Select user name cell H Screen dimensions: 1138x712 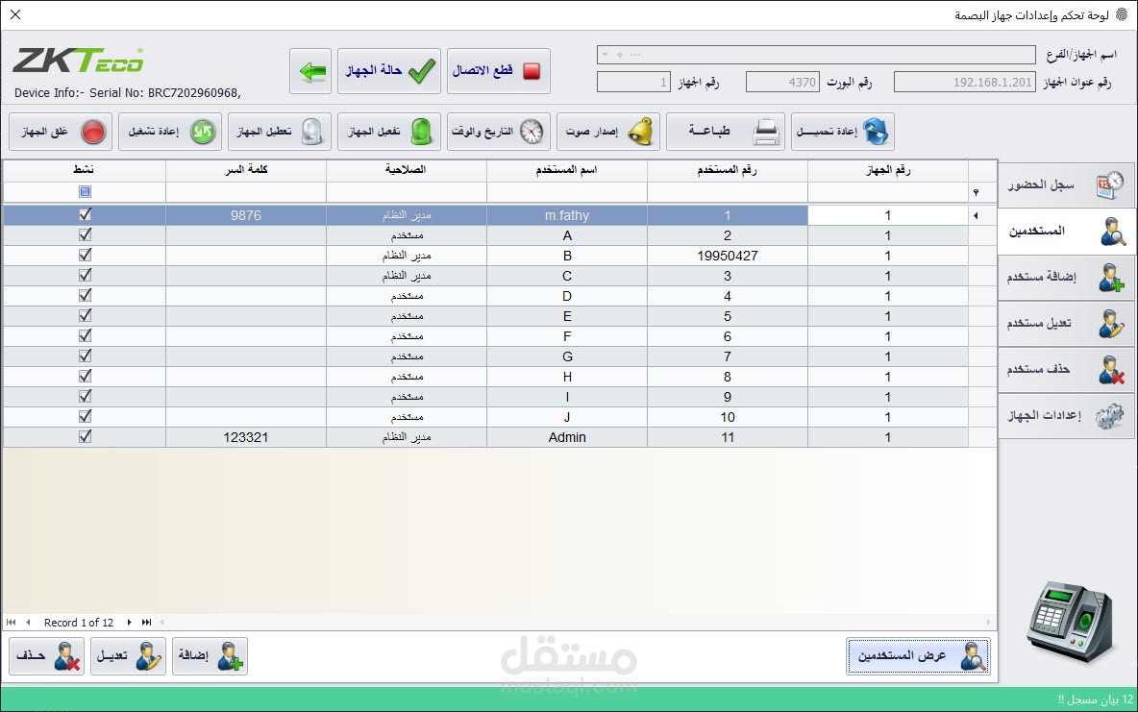(567, 377)
